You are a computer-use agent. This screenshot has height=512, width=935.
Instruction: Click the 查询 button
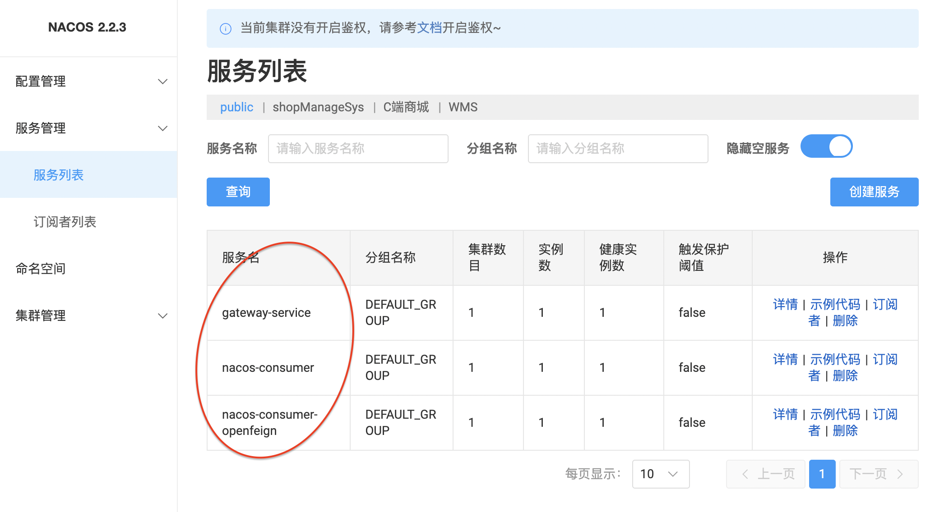coord(238,192)
